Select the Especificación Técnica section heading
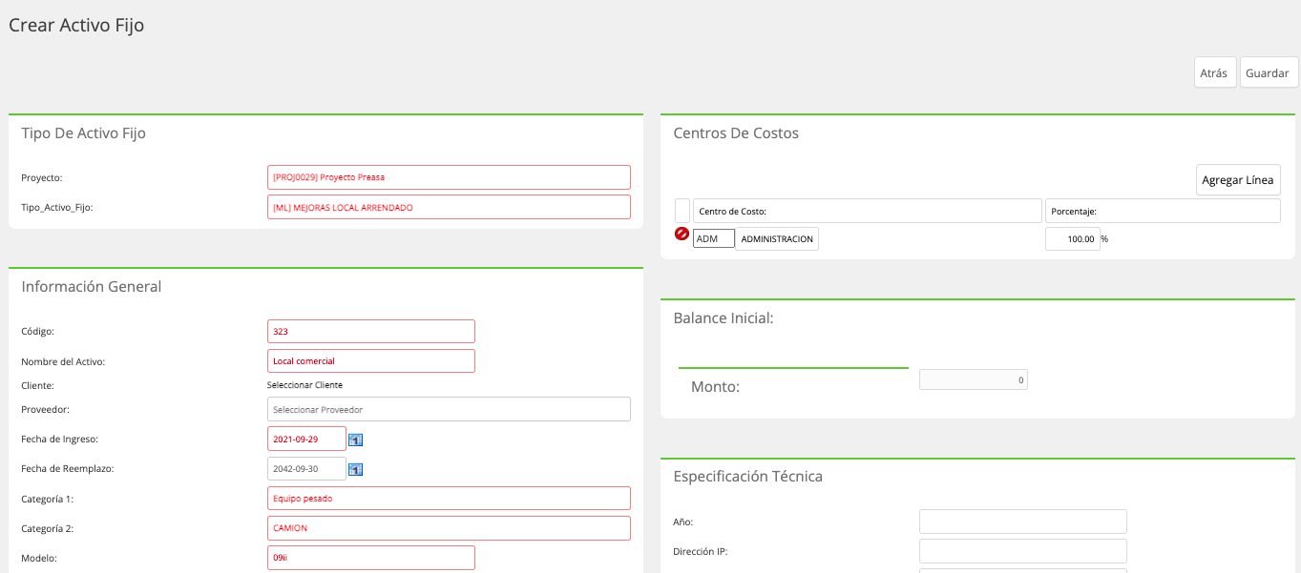 click(x=748, y=477)
